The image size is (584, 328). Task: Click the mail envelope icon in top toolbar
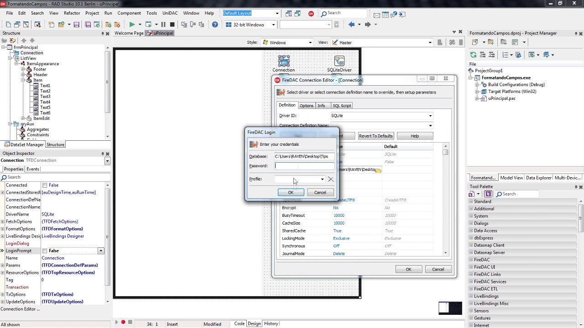(x=377, y=15)
